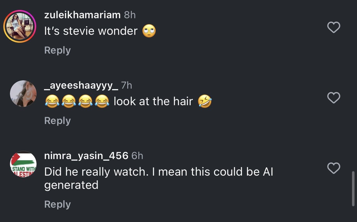The width and height of the screenshot is (357, 222).
Task: Open zuleikhamariam's story ring avatar
Action: [20, 27]
